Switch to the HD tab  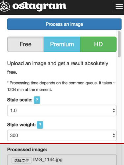coord(98,44)
